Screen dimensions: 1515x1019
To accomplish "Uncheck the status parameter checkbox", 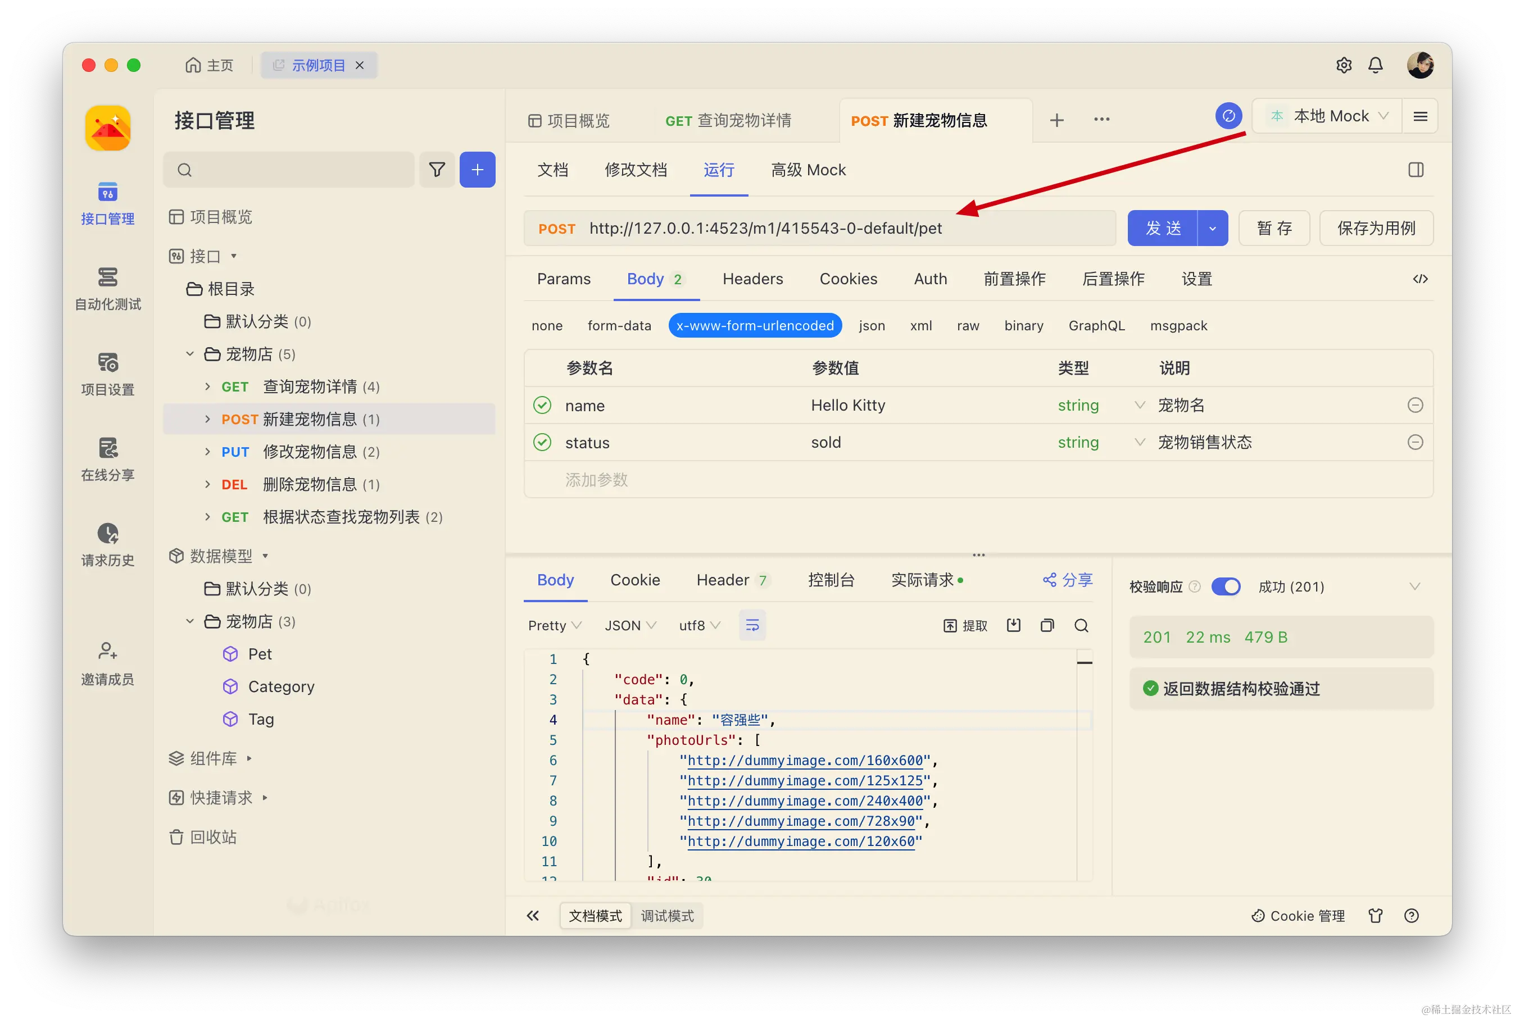I will click(542, 443).
